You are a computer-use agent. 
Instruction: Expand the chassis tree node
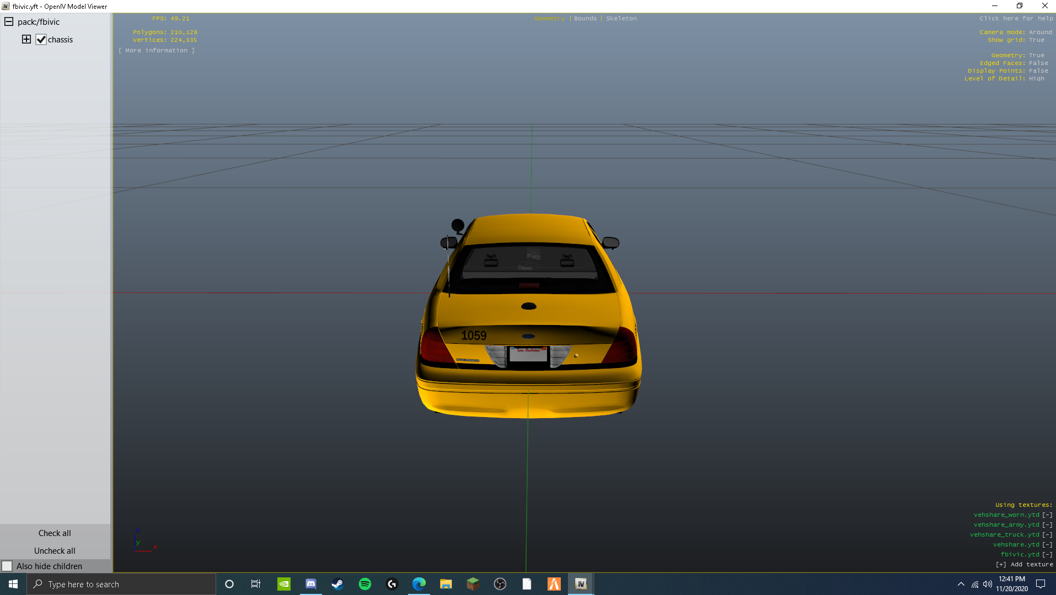point(26,39)
